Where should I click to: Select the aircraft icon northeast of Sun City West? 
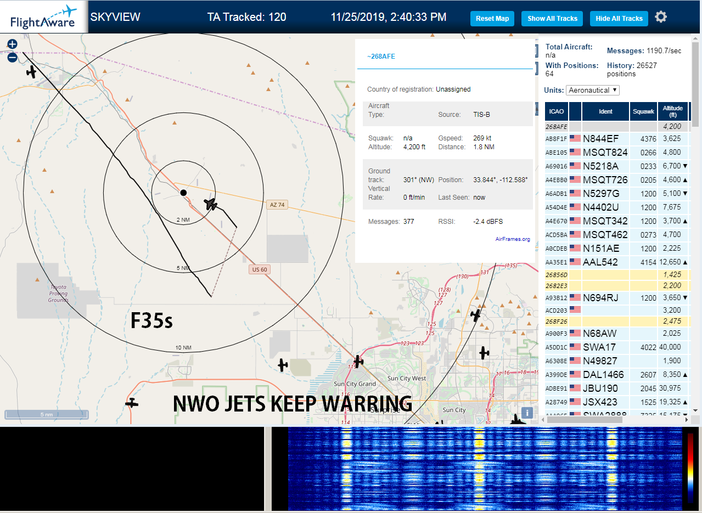(484, 353)
